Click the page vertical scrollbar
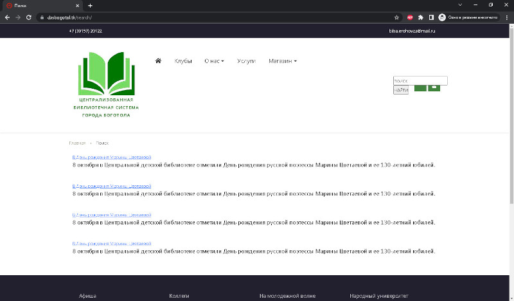The width and height of the screenshot is (514, 301). [511, 115]
